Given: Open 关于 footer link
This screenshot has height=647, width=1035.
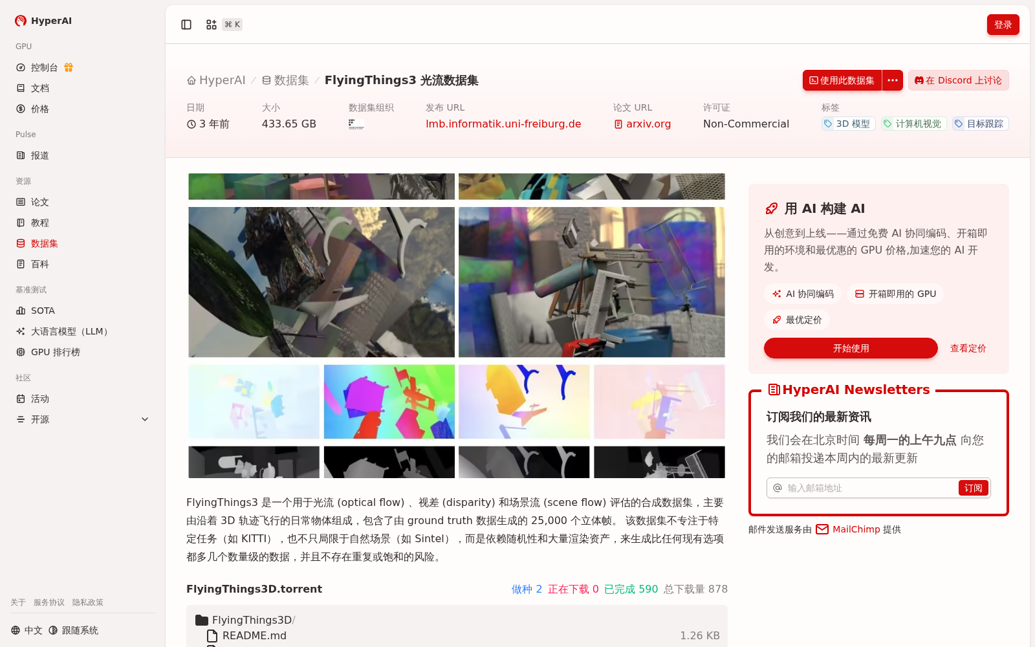Looking at the screenshot, I should tap(18, 602).
